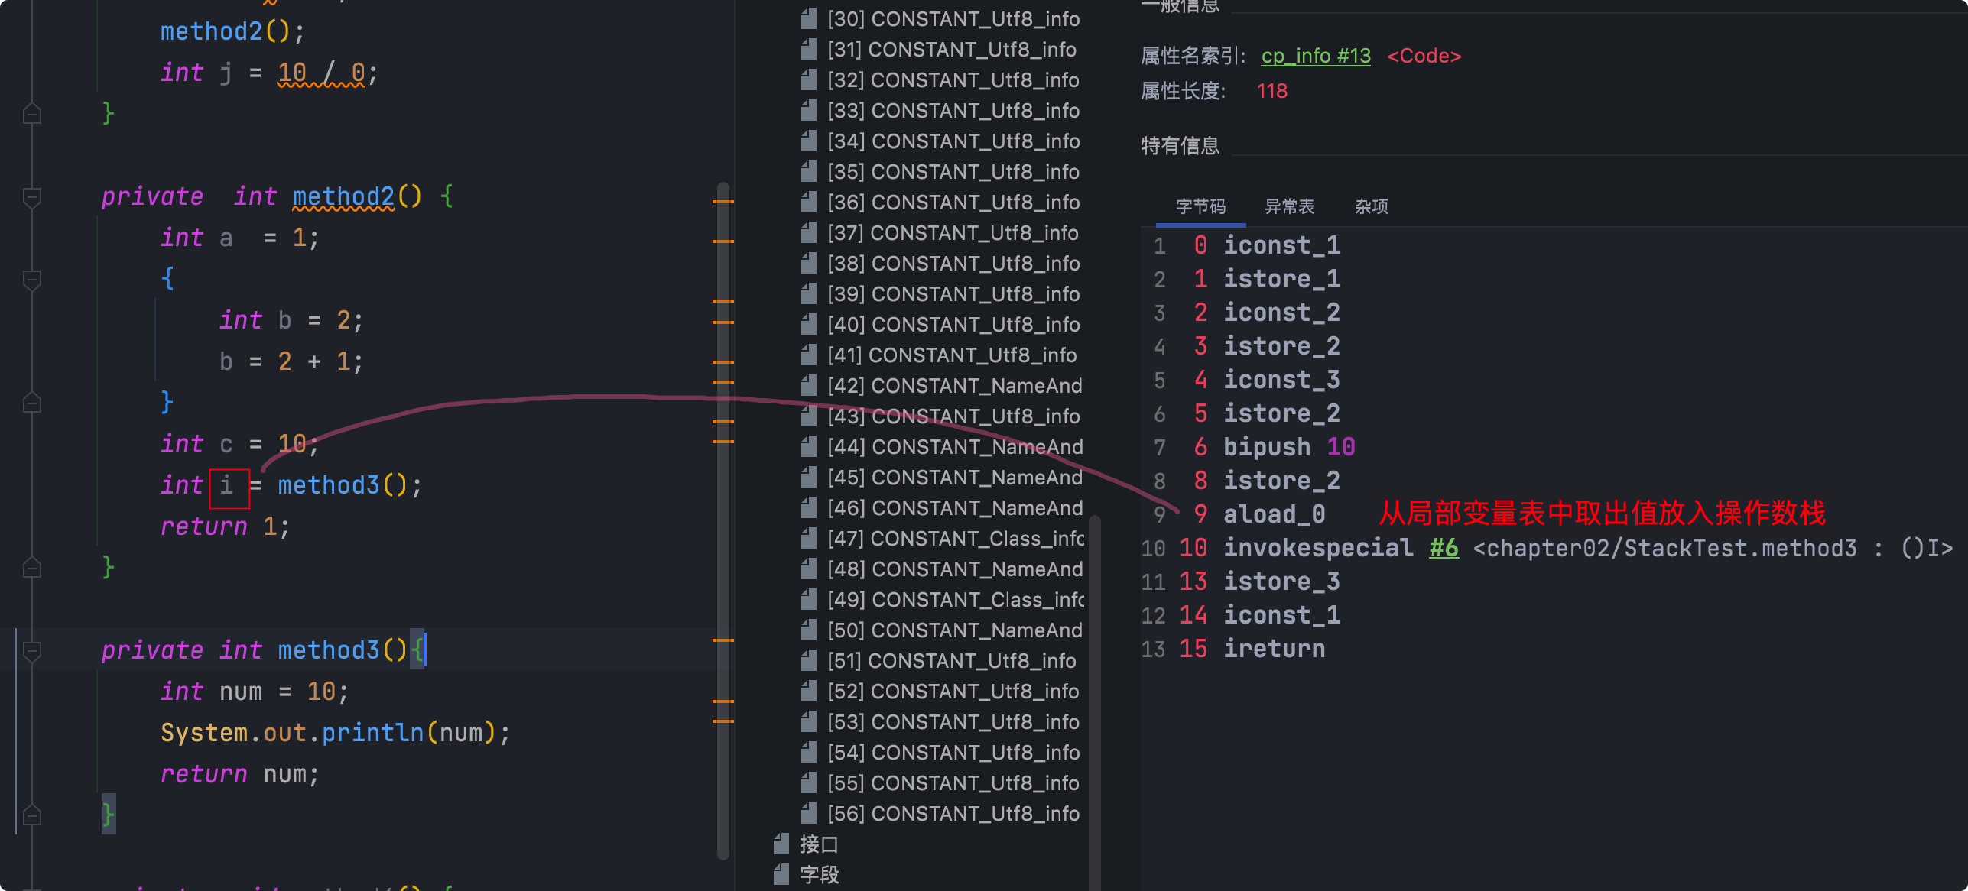Open the cp_info #13 link
Screen dimensions: 1968x891
tap(1315, 56)
